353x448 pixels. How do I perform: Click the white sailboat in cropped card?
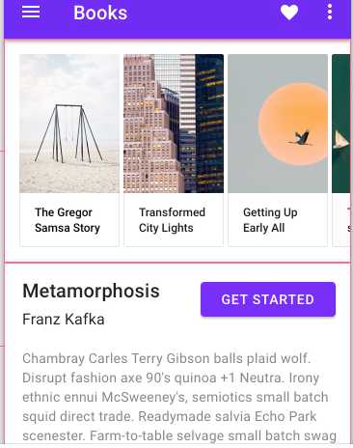(340, 140)
